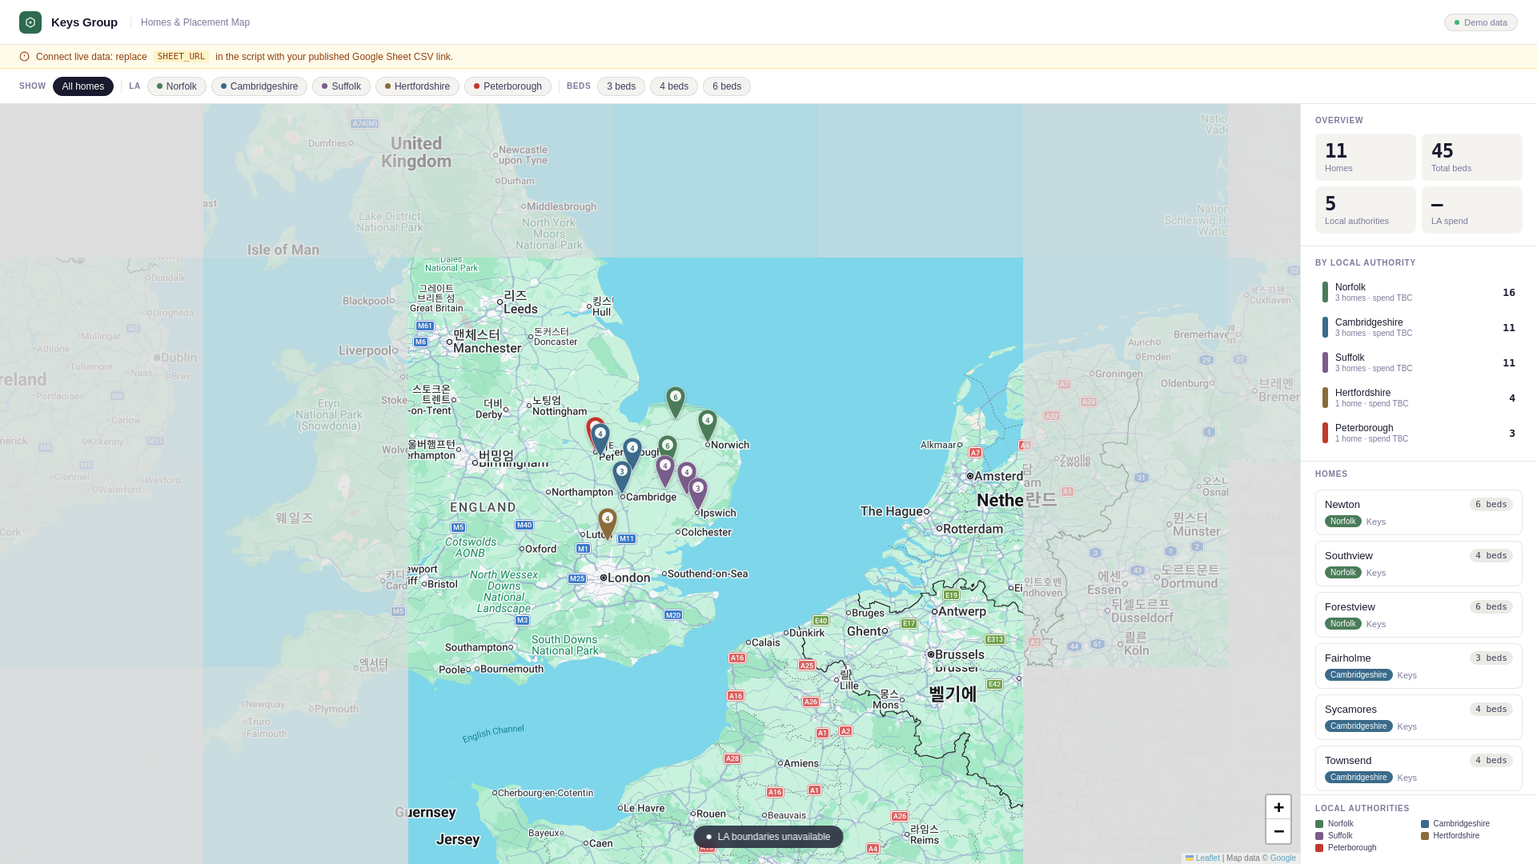Select the green 4-bed marker above Norwich

pyautogui.click(x=707, y=426)
